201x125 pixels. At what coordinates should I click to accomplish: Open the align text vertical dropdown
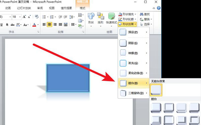click(x=81, y=20)
